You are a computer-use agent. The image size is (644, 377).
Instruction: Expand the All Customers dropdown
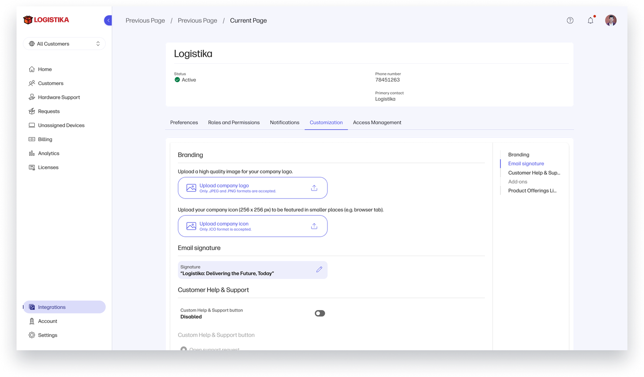coord(64,44)
